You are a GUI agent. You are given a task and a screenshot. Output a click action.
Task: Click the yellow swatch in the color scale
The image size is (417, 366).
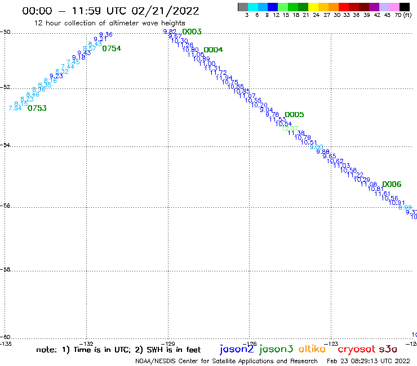[313, 7]
